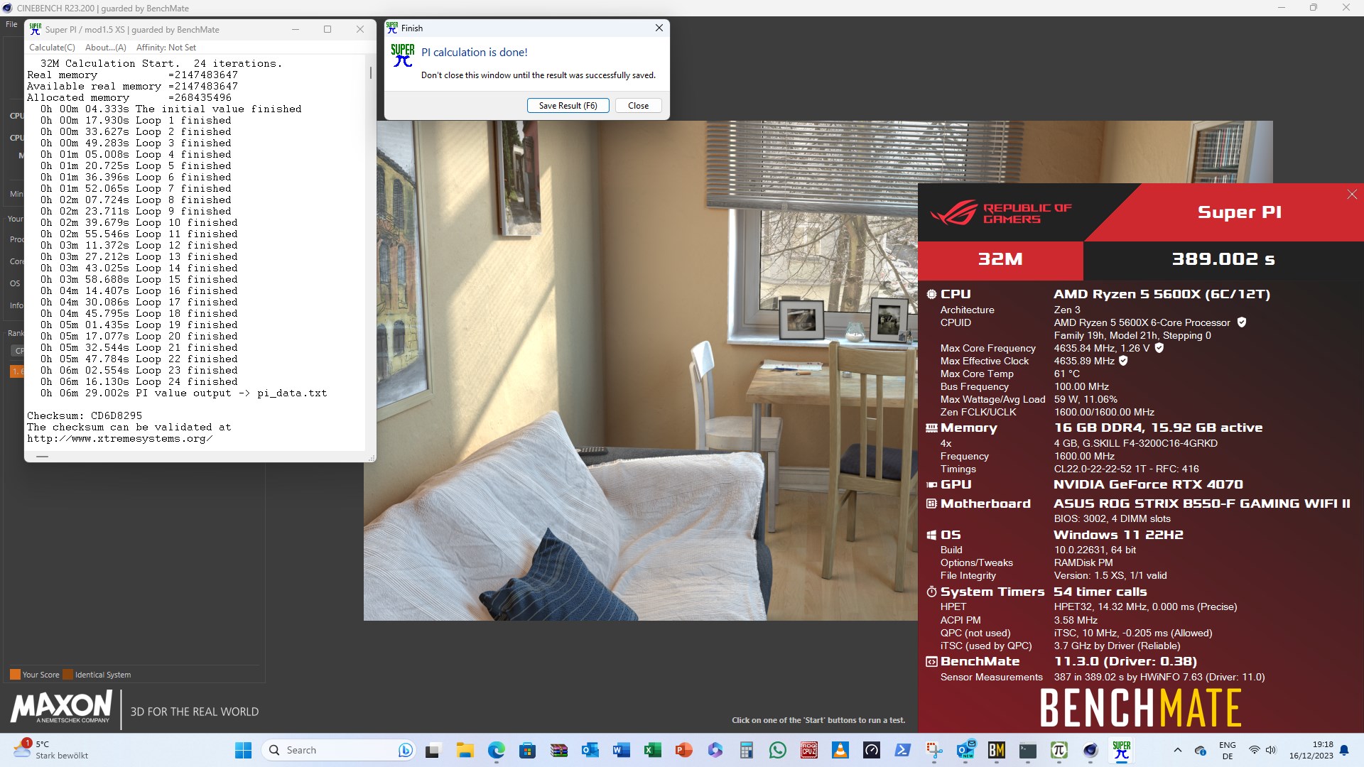
Task: Open the Windows Start menu
Action: pos(243,750)
